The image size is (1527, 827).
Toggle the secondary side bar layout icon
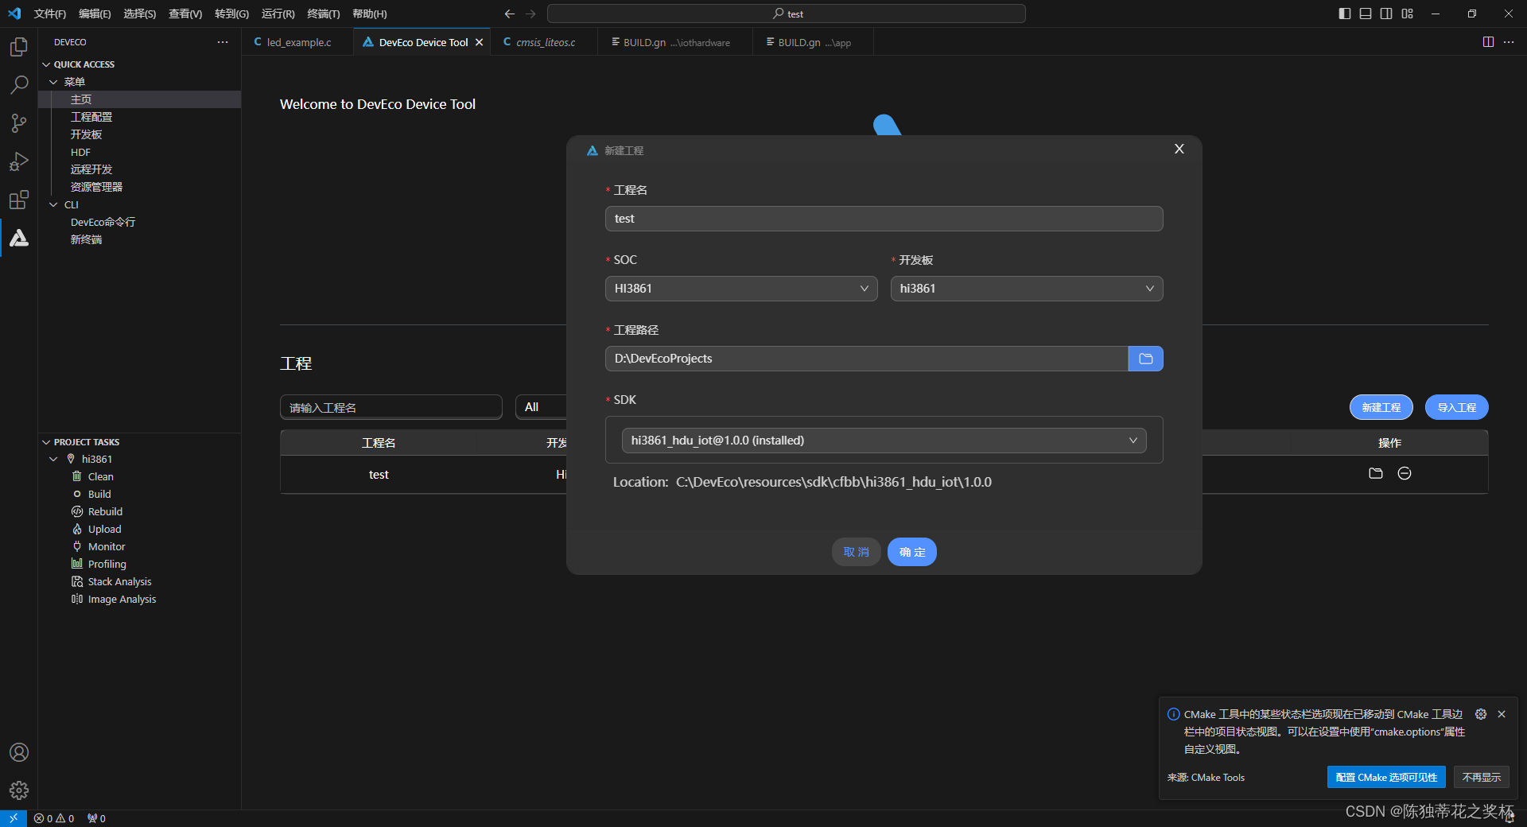1386,14
